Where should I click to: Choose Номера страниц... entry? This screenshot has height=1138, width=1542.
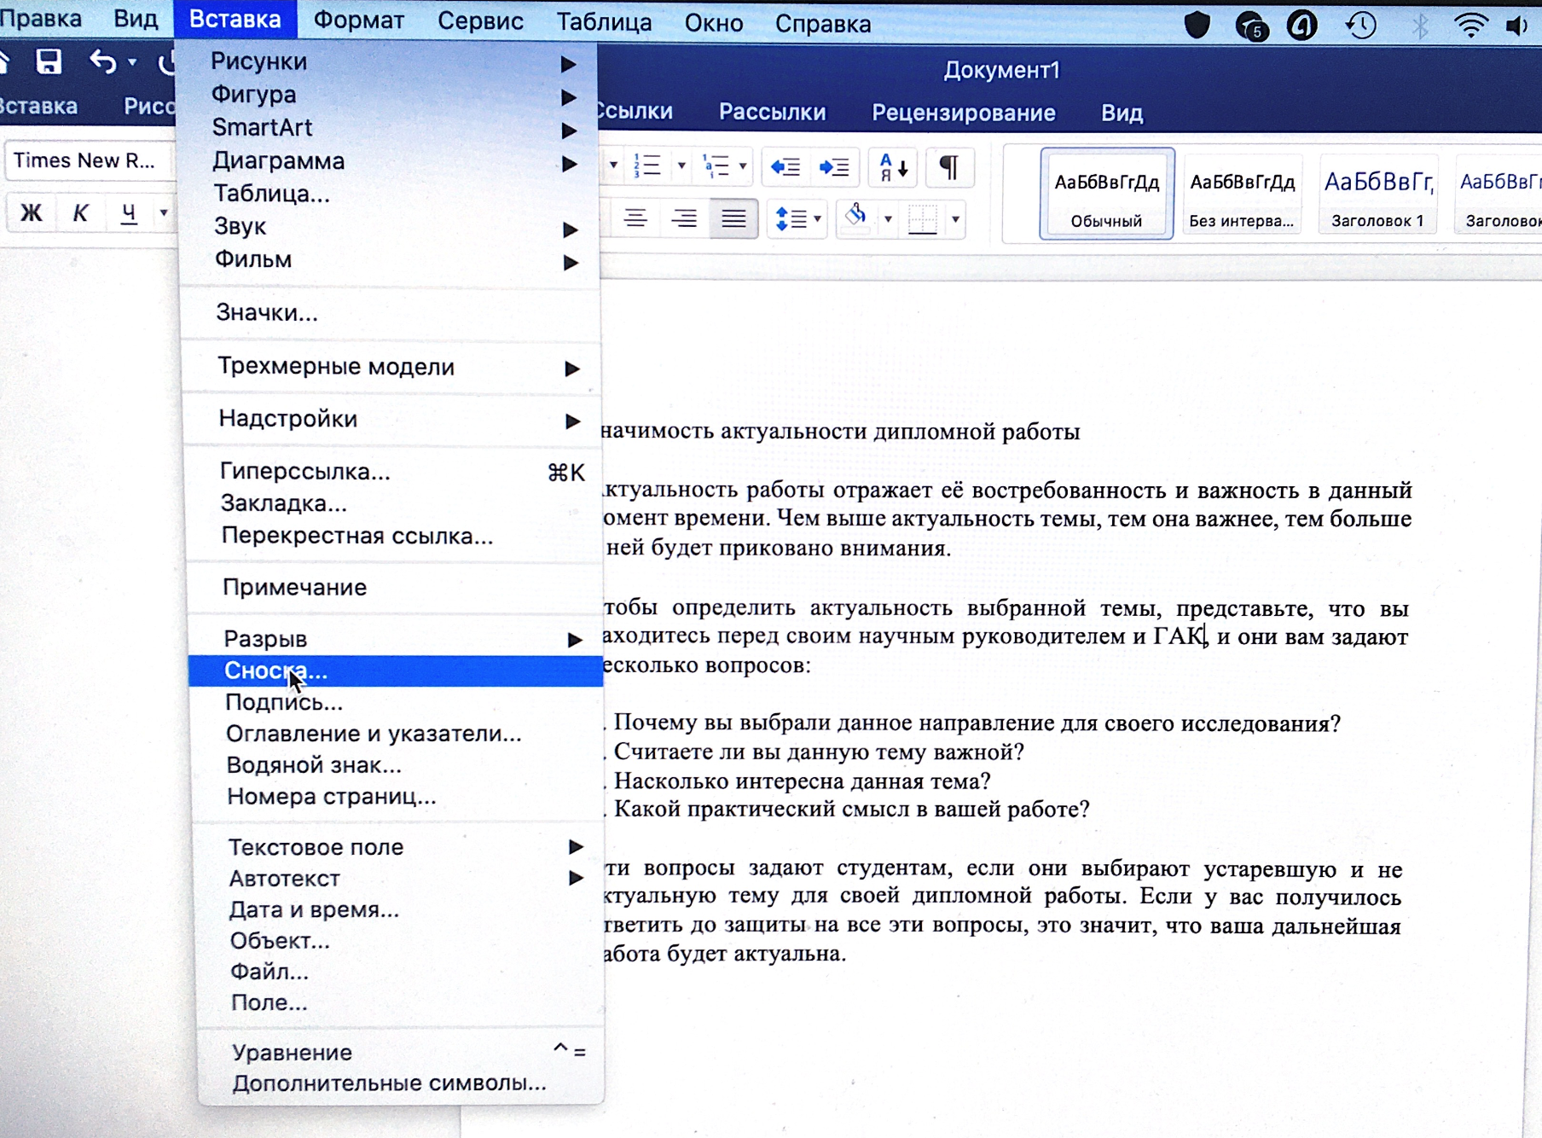pos(397,797)
